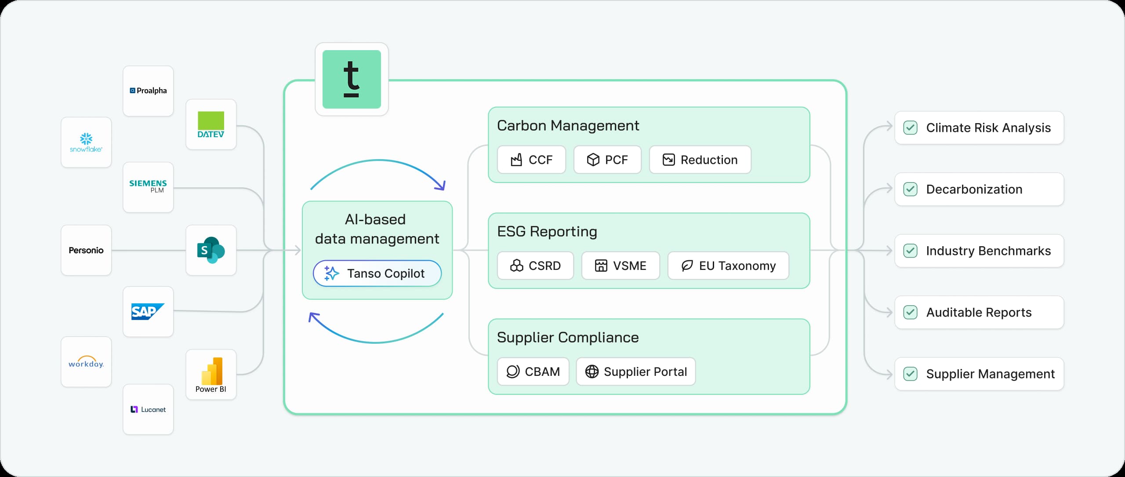1125x477 pixels.
Task: Click the Personio integration tile
Action: [86, 250]
